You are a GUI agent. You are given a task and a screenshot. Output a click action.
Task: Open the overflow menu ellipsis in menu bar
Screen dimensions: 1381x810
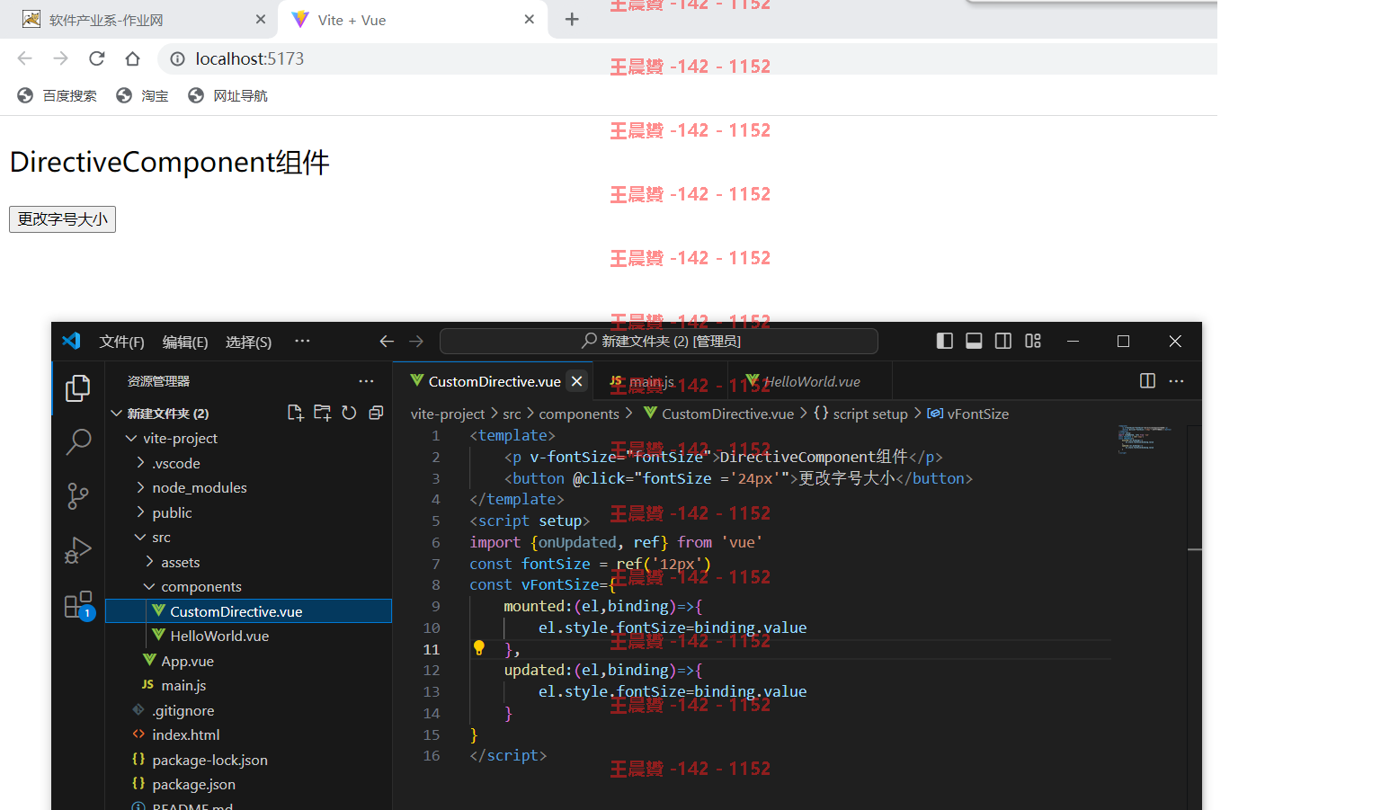tap(302, 341)
